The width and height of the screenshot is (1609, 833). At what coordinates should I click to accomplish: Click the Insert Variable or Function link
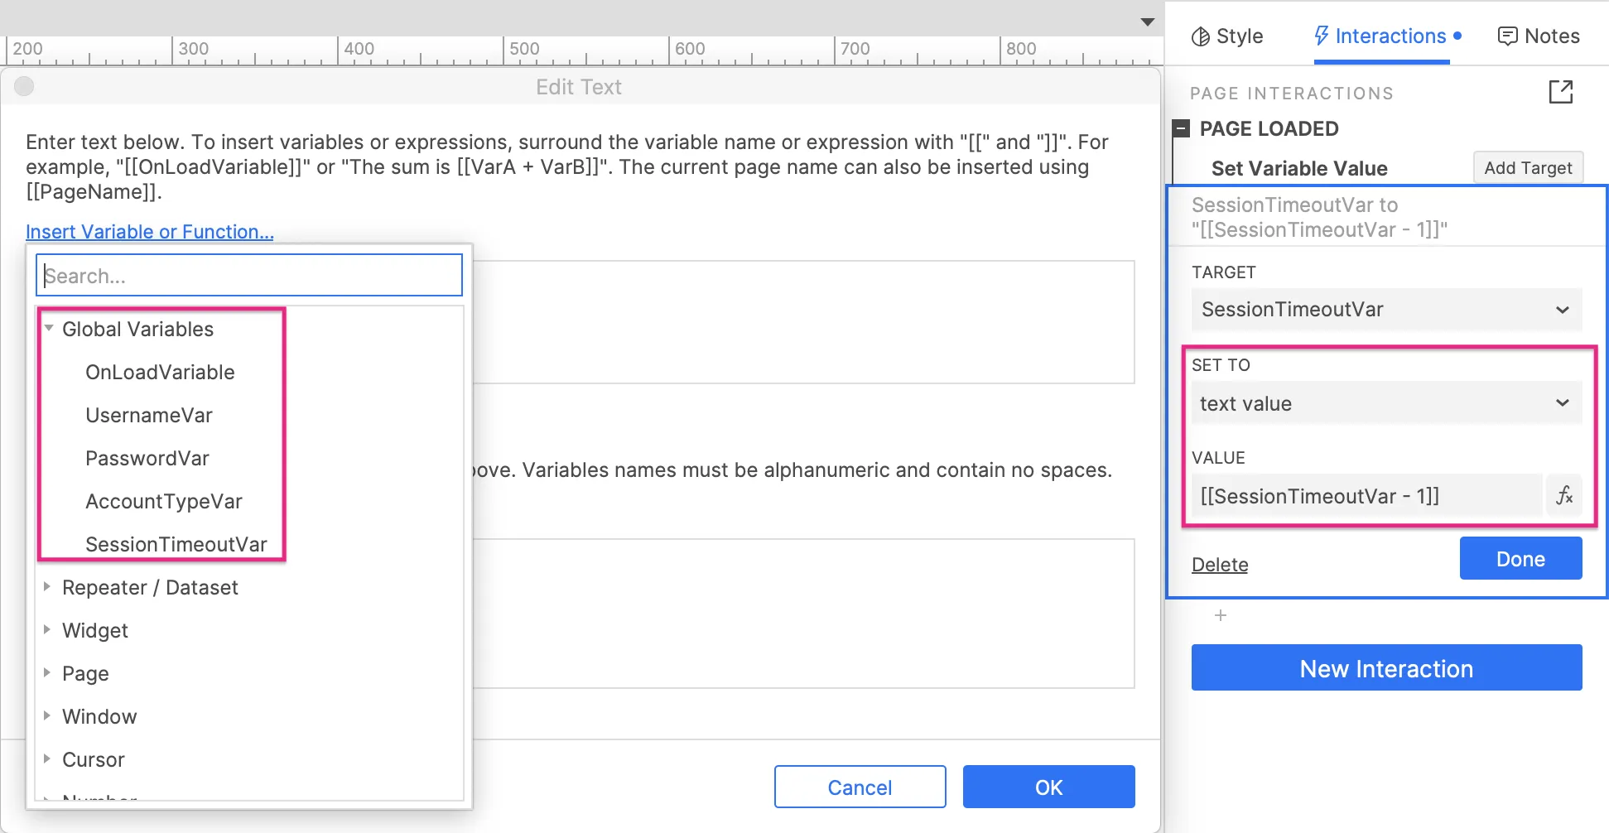149,232
